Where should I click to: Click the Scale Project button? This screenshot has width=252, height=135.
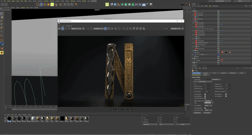pos(203,81)
